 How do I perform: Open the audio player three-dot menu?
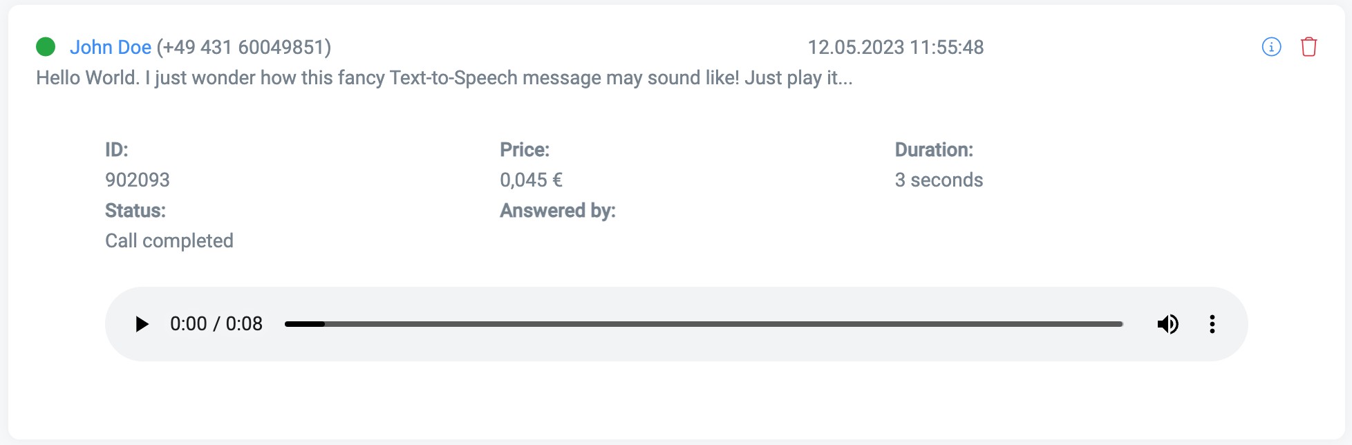click(x=1212, y=324)
